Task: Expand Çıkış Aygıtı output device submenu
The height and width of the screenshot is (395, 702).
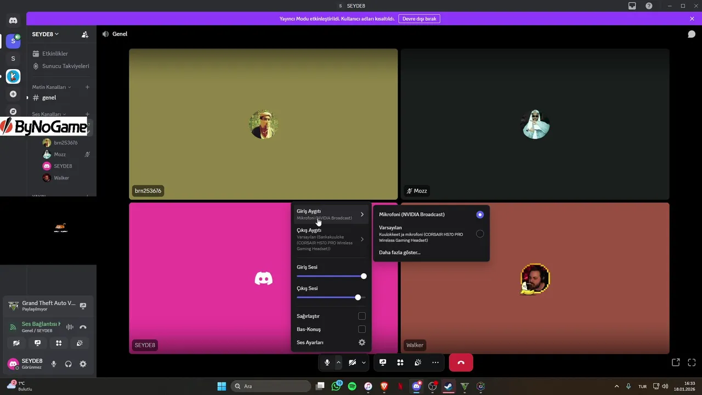Action: (x=330, y=239)
